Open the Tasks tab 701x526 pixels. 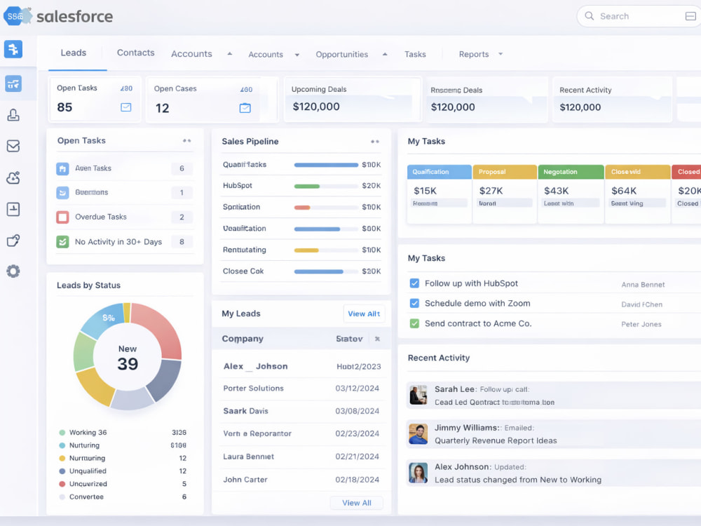tap(415, 54)
